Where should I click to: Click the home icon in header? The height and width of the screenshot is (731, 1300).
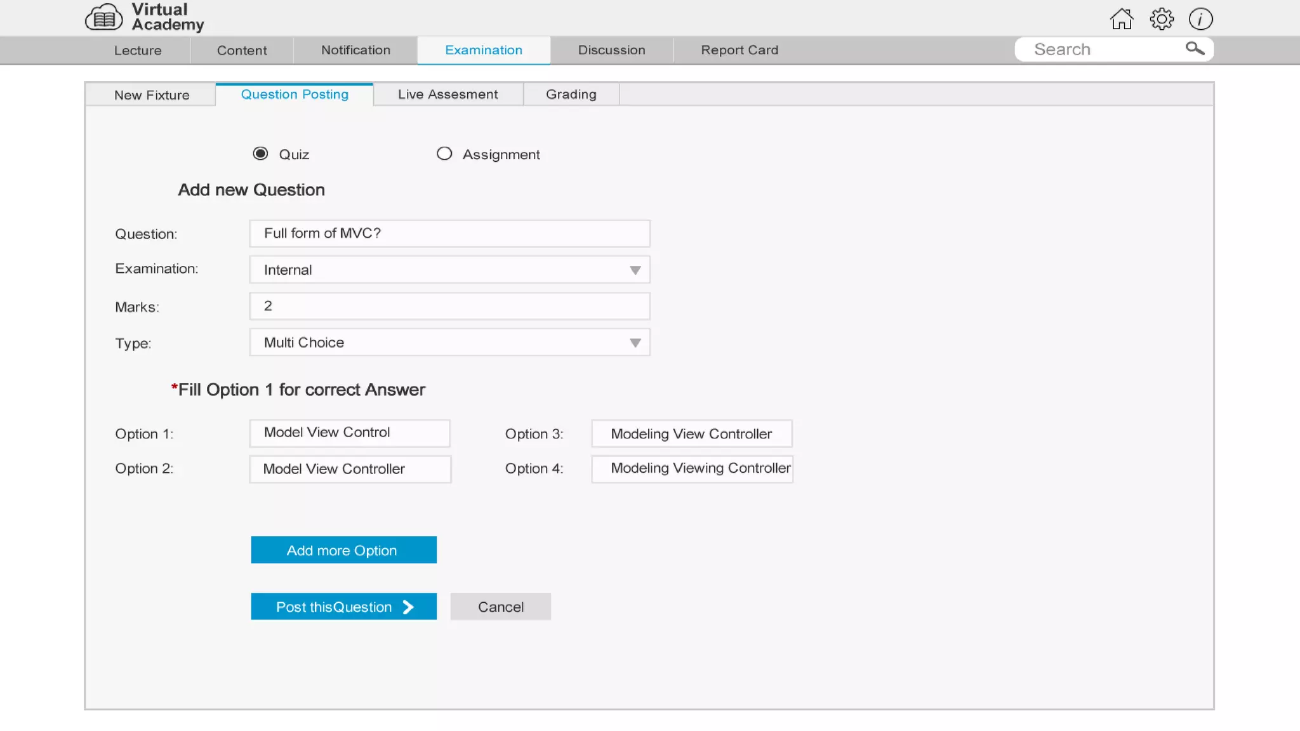coord(1122,19)
